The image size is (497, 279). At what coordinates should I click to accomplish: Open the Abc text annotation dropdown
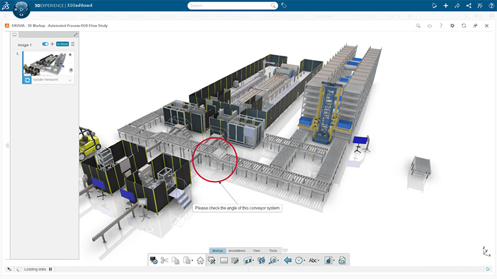click(x=315, y=261)
